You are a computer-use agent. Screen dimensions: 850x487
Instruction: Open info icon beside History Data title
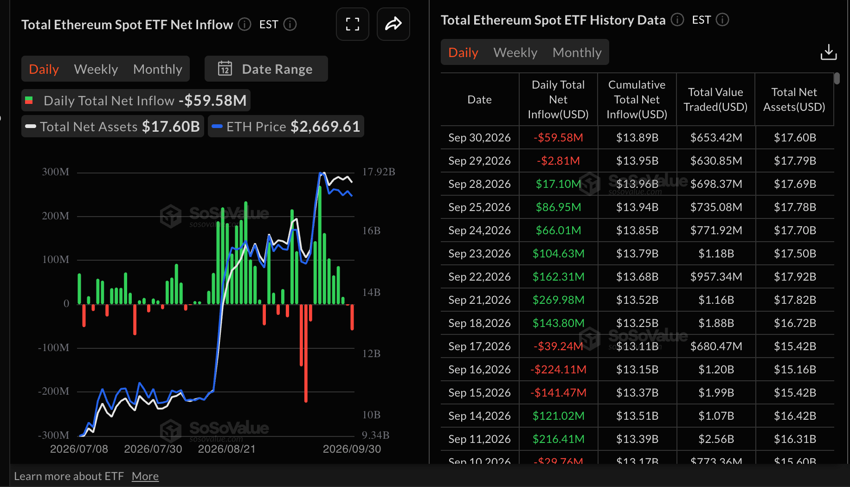pyautogui.click(x=677, y=19)
